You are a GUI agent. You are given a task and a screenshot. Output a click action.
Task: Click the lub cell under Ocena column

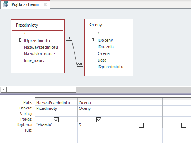tap(99, 130)
